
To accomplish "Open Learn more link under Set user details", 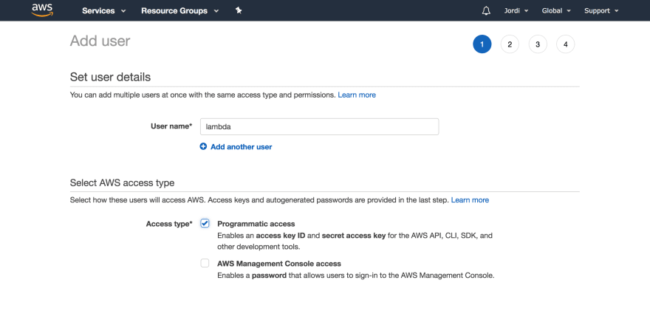I will pyautogui.click(x=357, y=95).
